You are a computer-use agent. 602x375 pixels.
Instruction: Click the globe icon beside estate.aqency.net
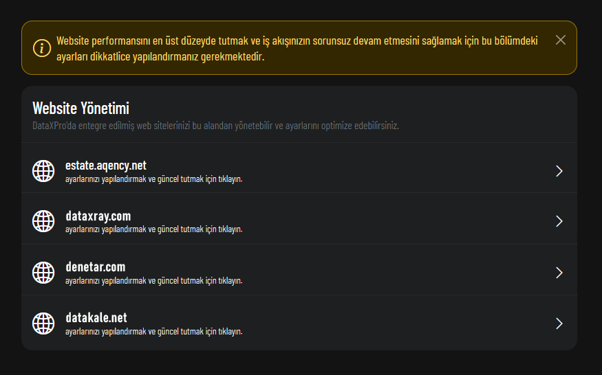(x=43, y=171)
